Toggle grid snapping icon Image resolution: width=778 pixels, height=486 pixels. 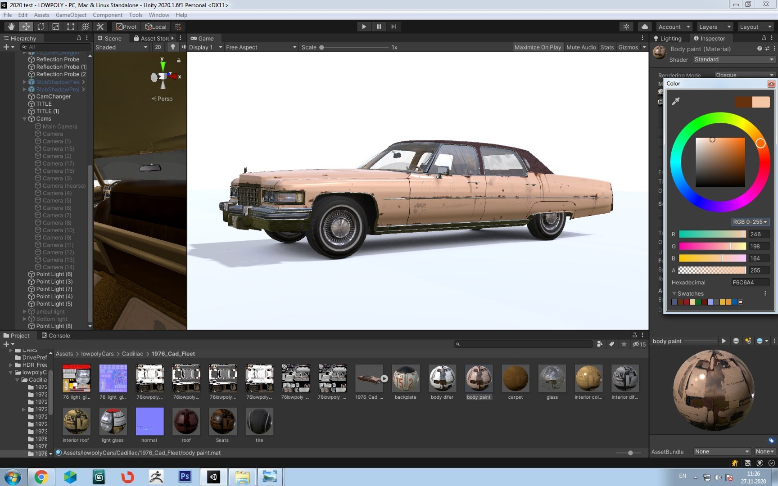[178, 27]
